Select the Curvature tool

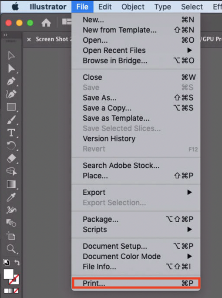pyautogui.click(x=11, y=94)
